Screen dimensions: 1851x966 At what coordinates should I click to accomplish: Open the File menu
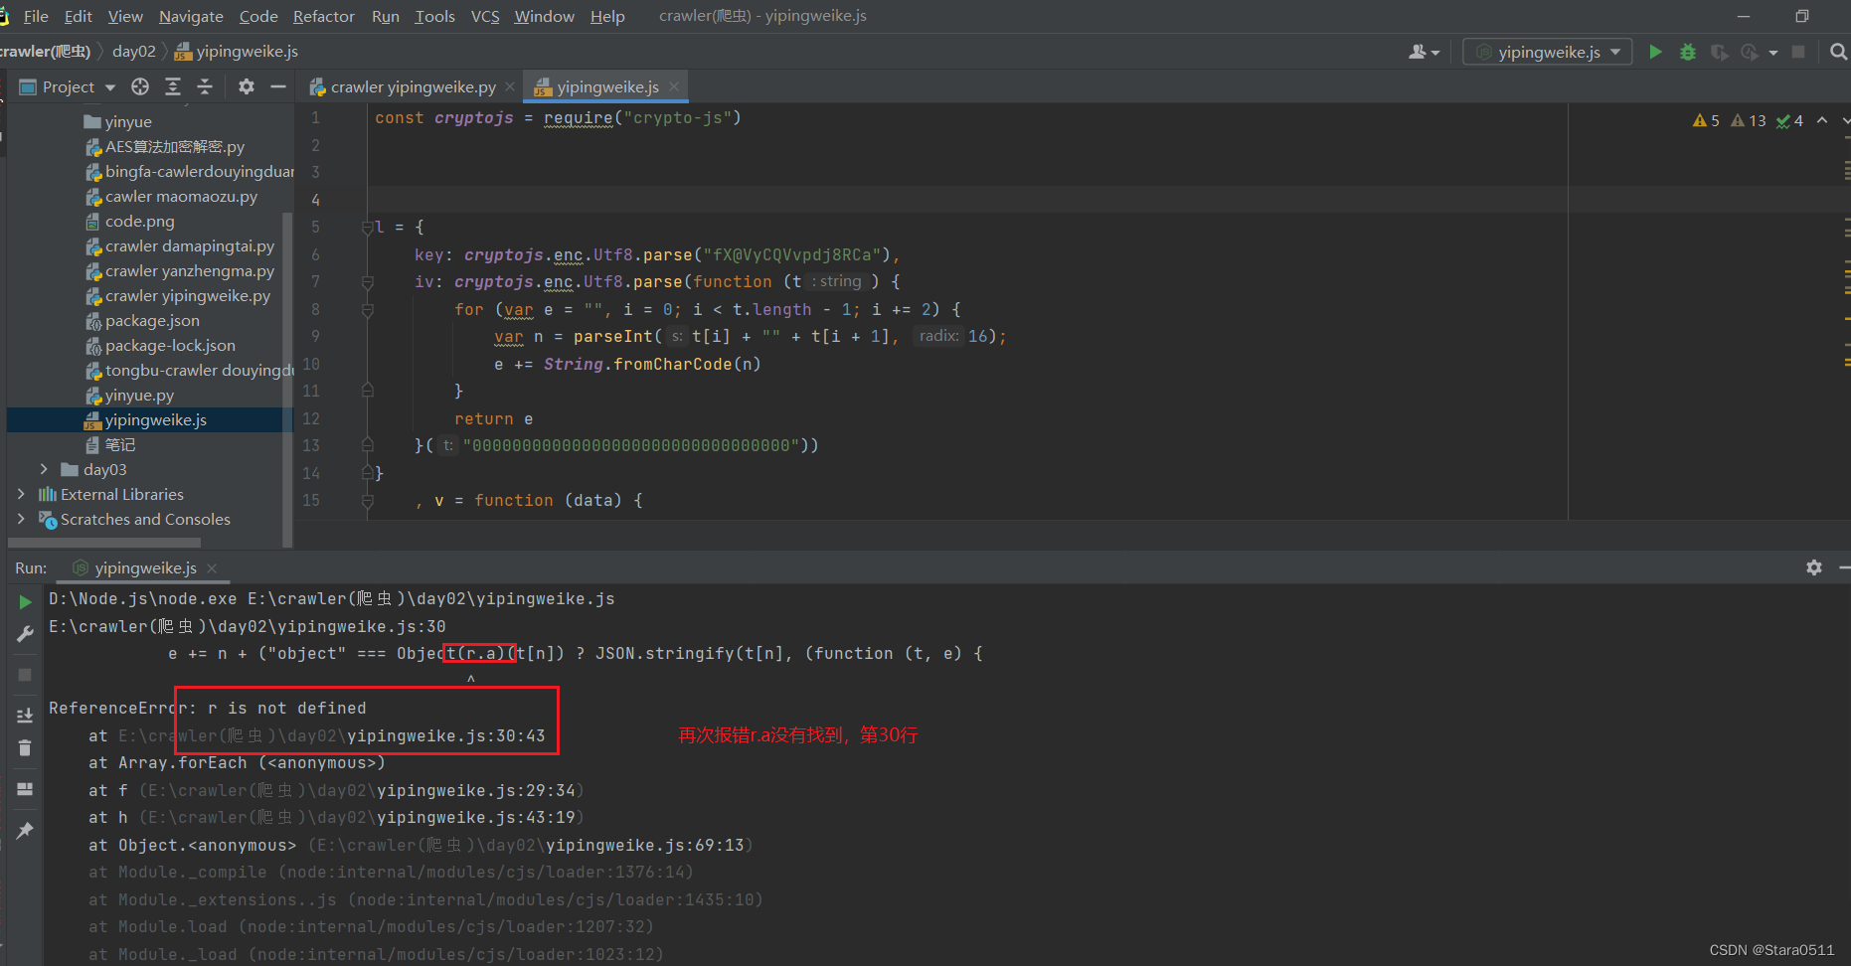[x=36, y=16]
